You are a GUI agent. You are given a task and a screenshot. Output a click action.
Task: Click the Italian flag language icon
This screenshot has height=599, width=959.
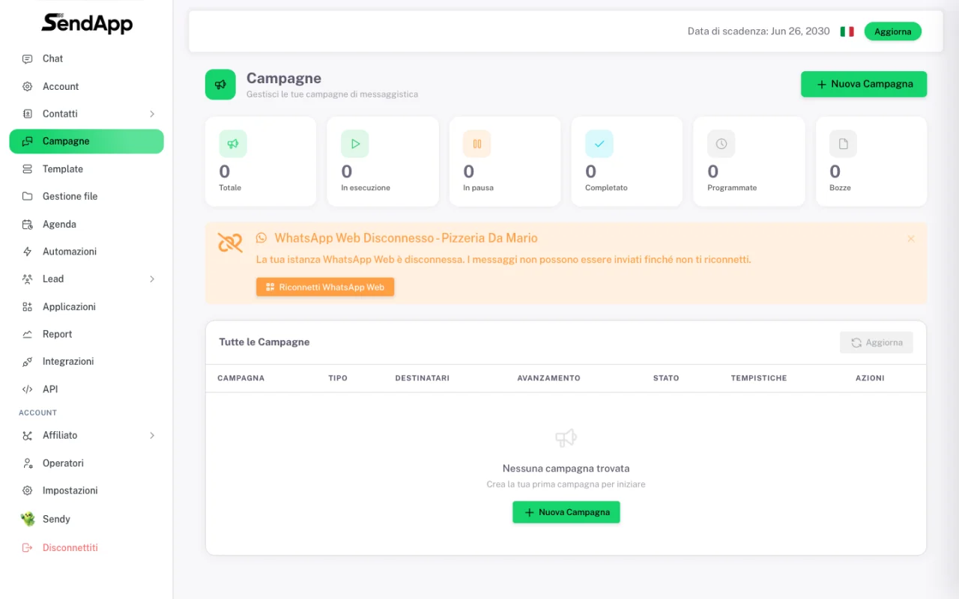(x=847, y=31)
